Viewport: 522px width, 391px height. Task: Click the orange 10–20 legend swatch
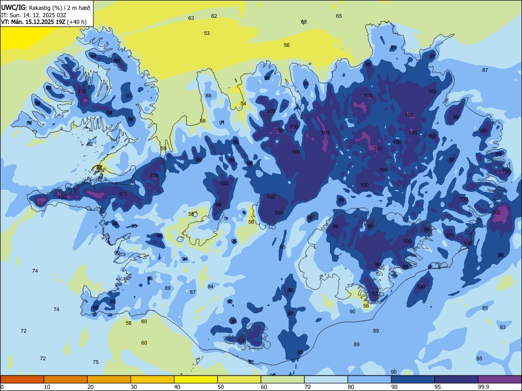click(66, 380)
